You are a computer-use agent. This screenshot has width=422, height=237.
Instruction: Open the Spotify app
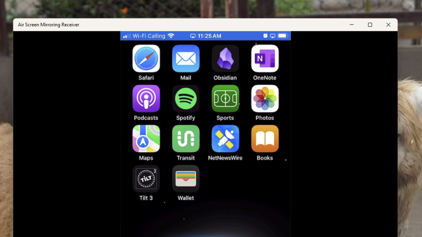pyautogui.click(x=186, y=98)
